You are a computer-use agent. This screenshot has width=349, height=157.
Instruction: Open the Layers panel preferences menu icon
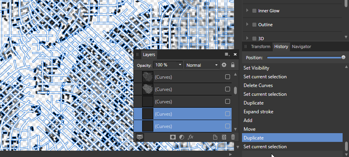point(227,54)
